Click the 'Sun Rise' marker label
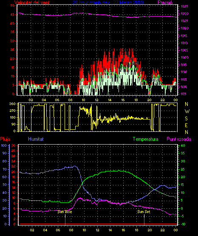The image size is (198, 236). [65, 212]
